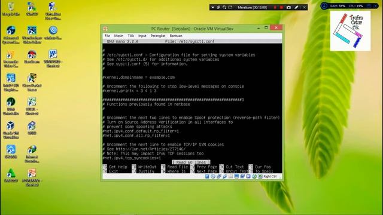Open Oracle VM VirtualBox desktop shortcut
The height and width of the screenshot is (215, 383).
point(11,130)
